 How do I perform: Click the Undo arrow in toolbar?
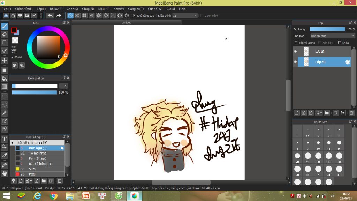[50, 15]
